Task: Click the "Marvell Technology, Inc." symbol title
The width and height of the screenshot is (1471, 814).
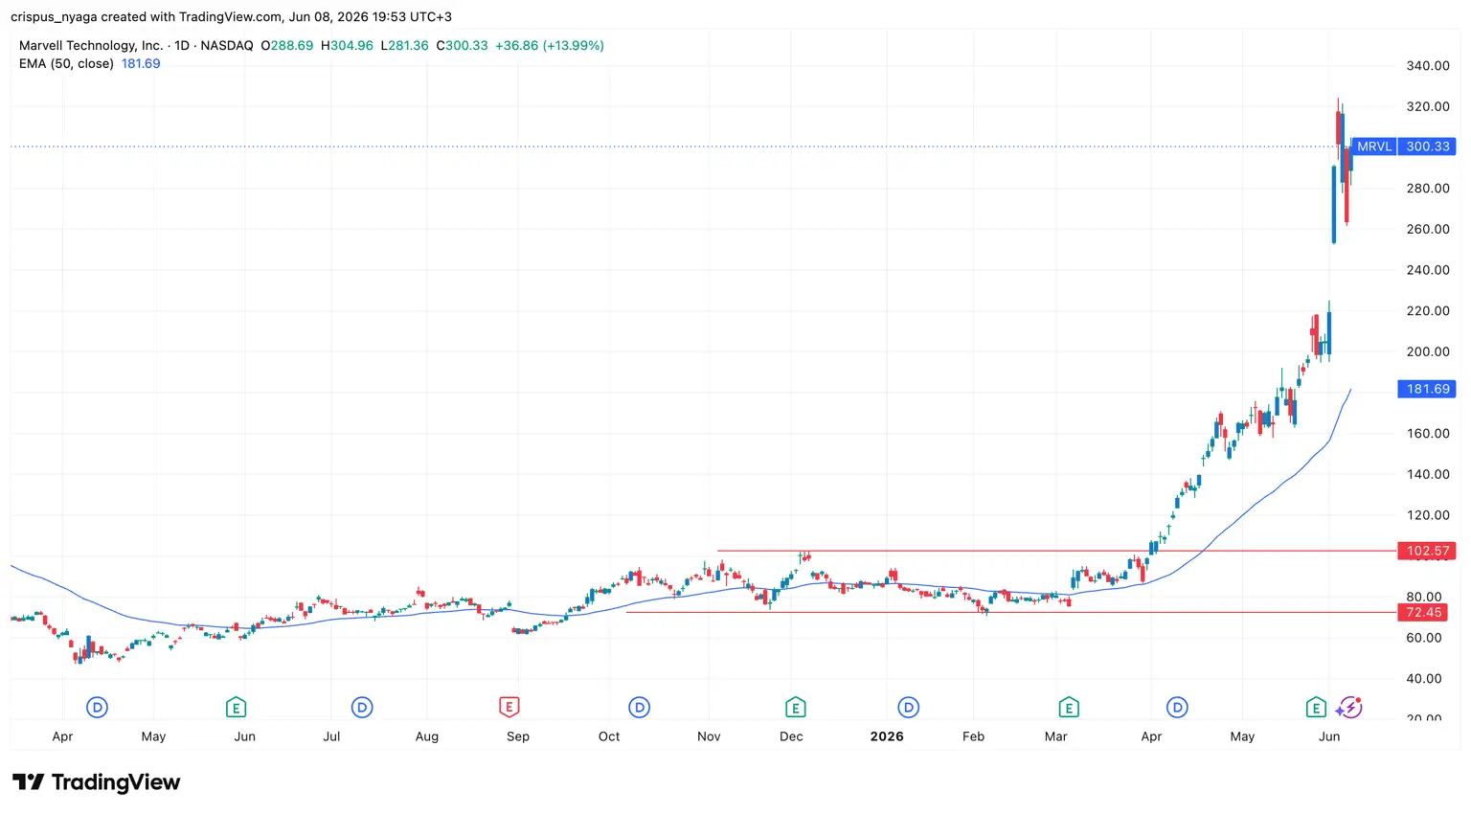Action: click(91, 45)
